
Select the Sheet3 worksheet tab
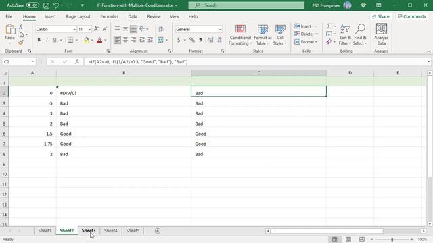89,231
